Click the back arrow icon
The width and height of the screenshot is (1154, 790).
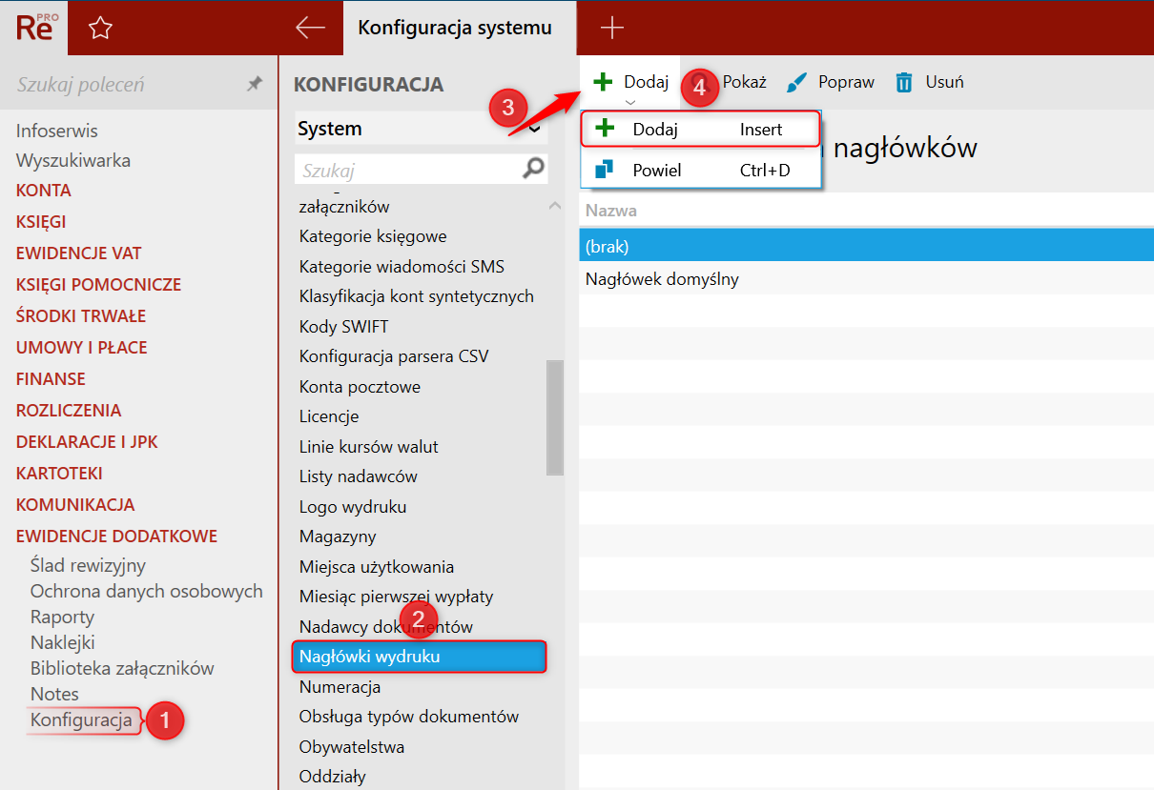[311, 28]
